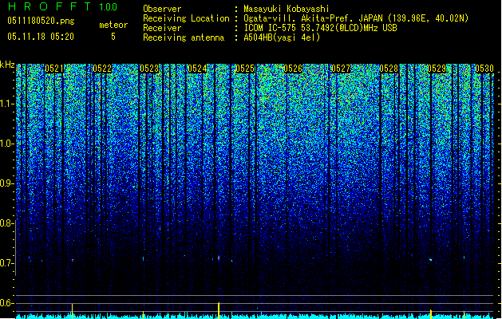Click the 0530 time marker
This screenshot has height=319, width=502.
[x=484, y=69]
